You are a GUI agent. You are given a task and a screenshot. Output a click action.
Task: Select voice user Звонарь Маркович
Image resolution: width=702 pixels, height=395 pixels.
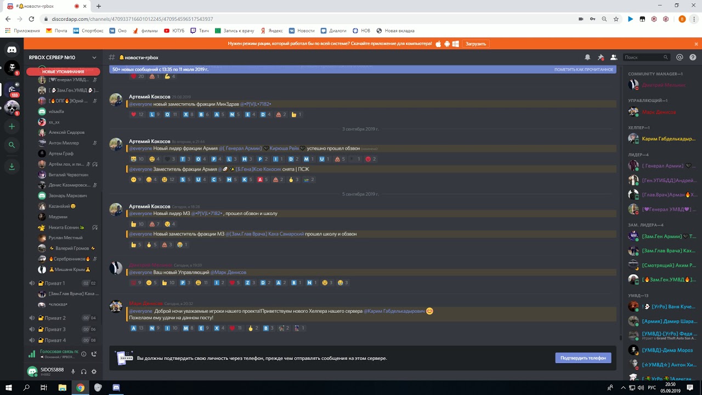tap(66, 195)
